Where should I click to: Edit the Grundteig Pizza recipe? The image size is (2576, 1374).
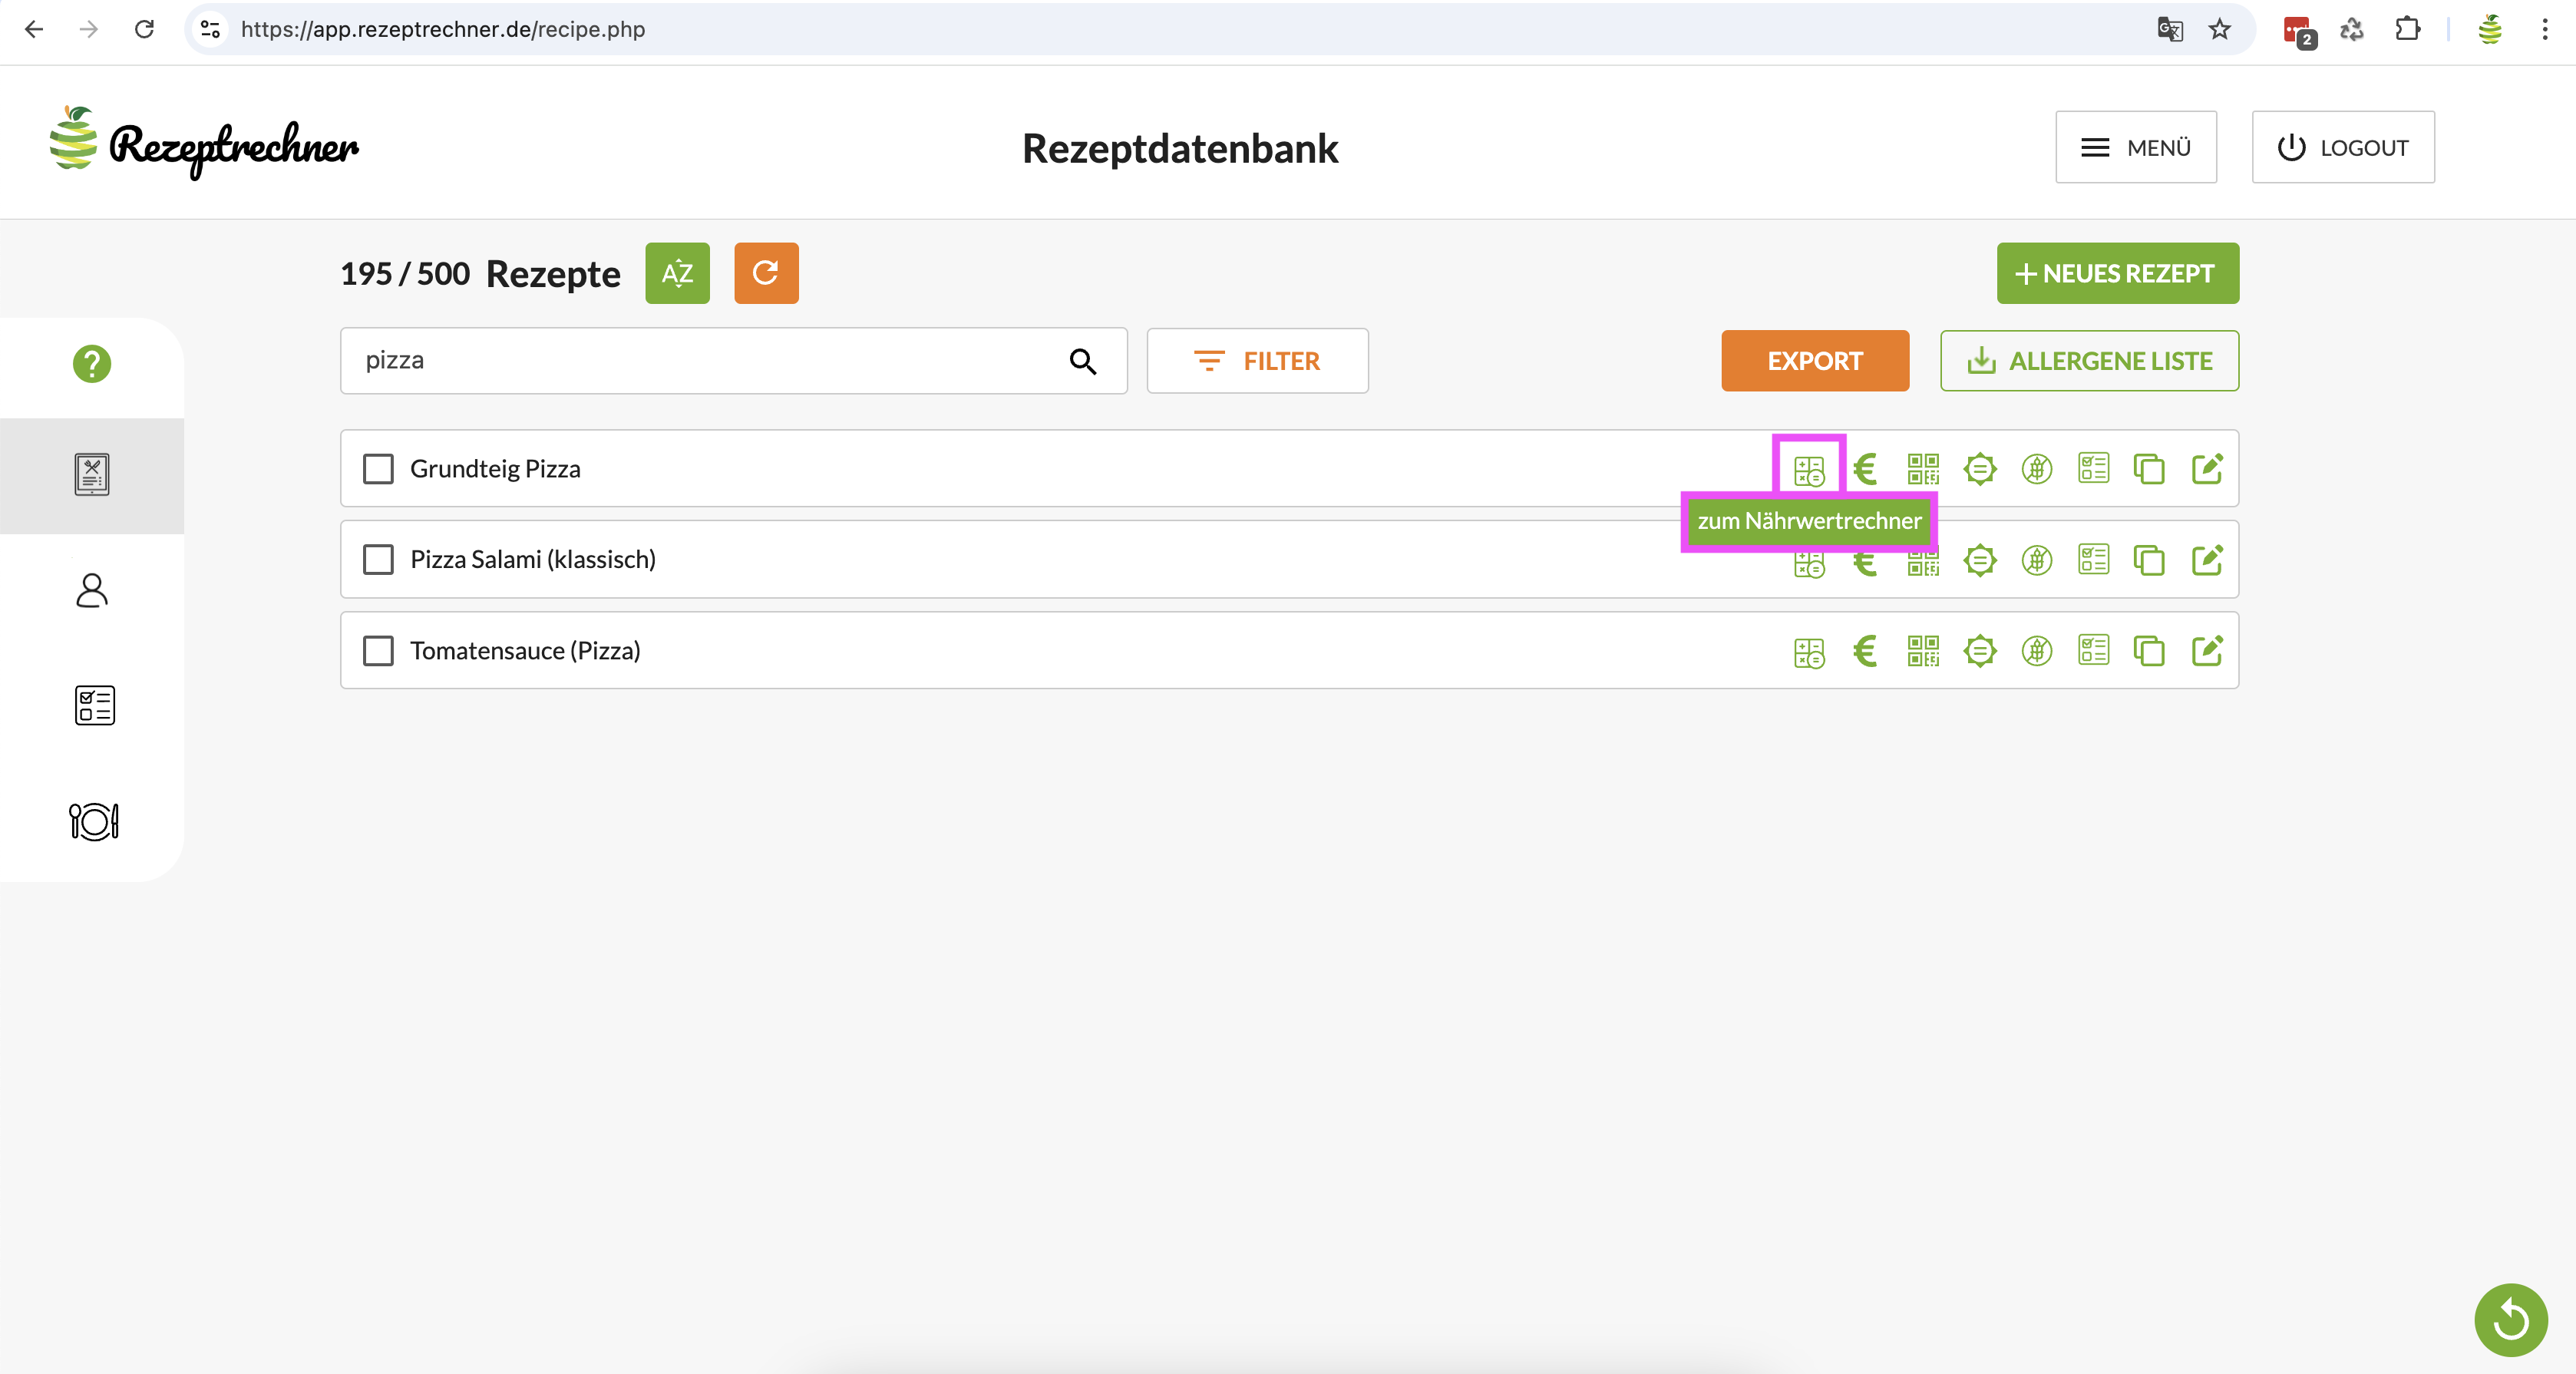coord(2207,468)
